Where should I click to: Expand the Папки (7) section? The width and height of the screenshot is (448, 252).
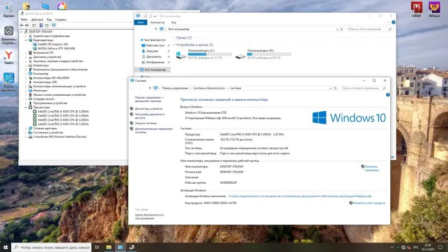tap(175, 38)
